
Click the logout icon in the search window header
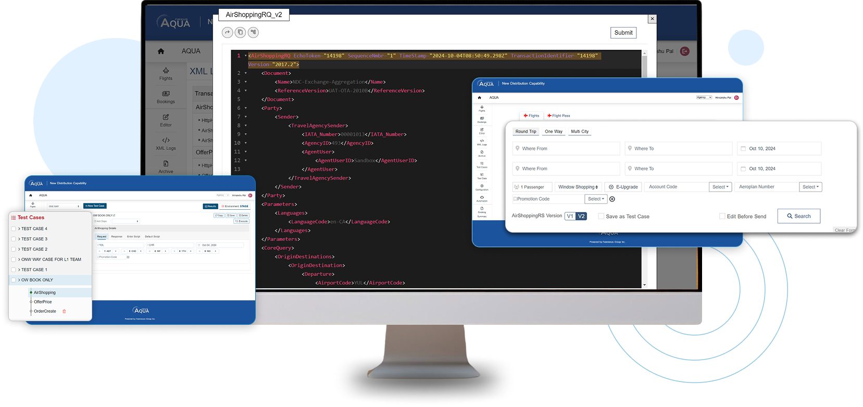(736, 97)
